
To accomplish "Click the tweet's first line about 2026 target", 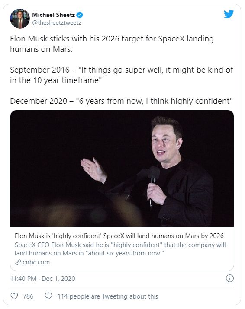I will (112, 44).
